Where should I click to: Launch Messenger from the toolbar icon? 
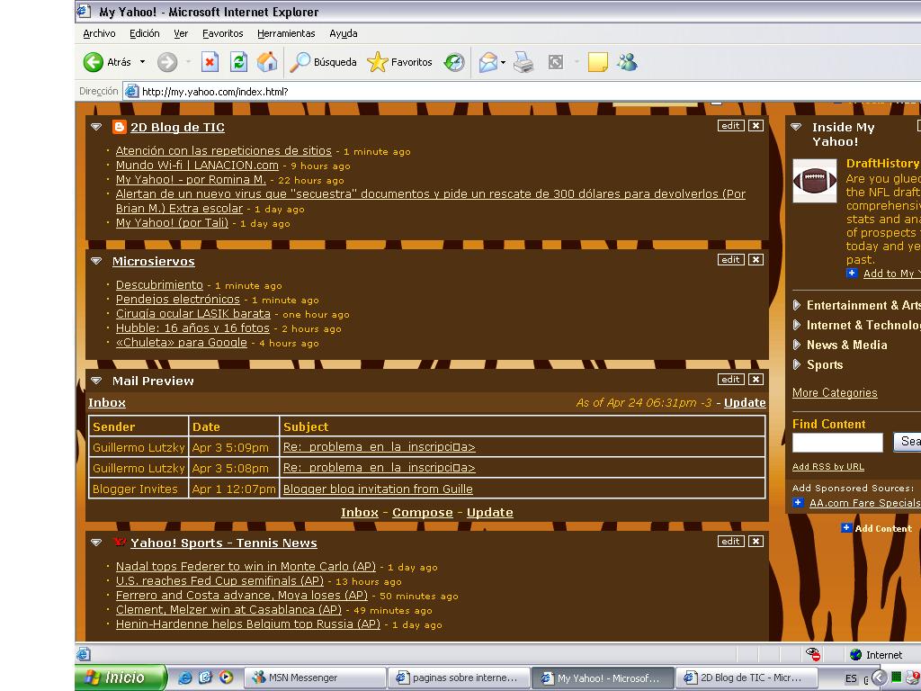(627, 62)
